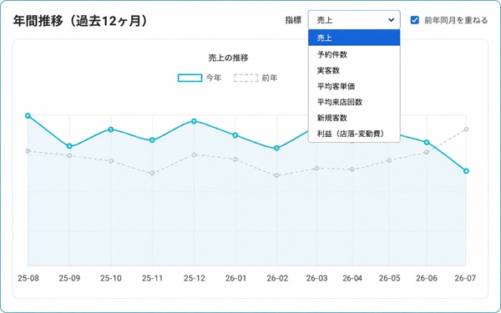Click the 今年 data point for 25-08
This screenshot has width=501, height=313.
point(28,116)
